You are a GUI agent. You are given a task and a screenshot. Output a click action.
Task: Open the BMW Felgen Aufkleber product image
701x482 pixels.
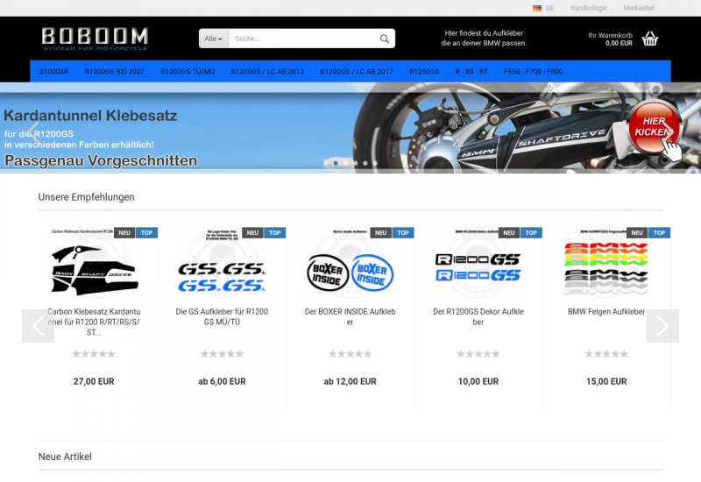(x=606, y=269)
